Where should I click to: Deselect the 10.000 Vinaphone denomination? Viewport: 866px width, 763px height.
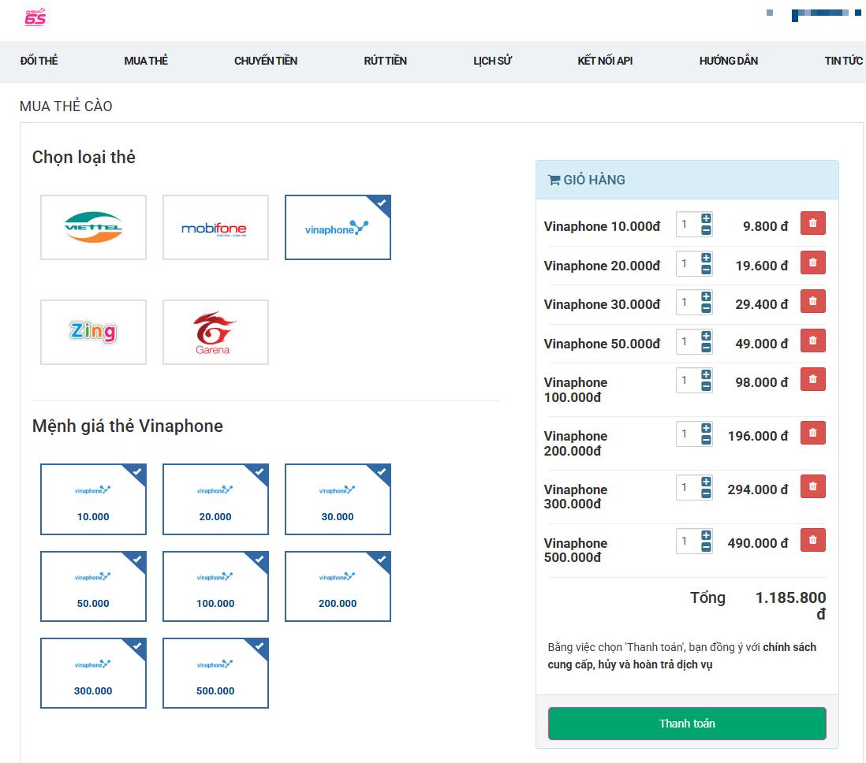(93, 500)
